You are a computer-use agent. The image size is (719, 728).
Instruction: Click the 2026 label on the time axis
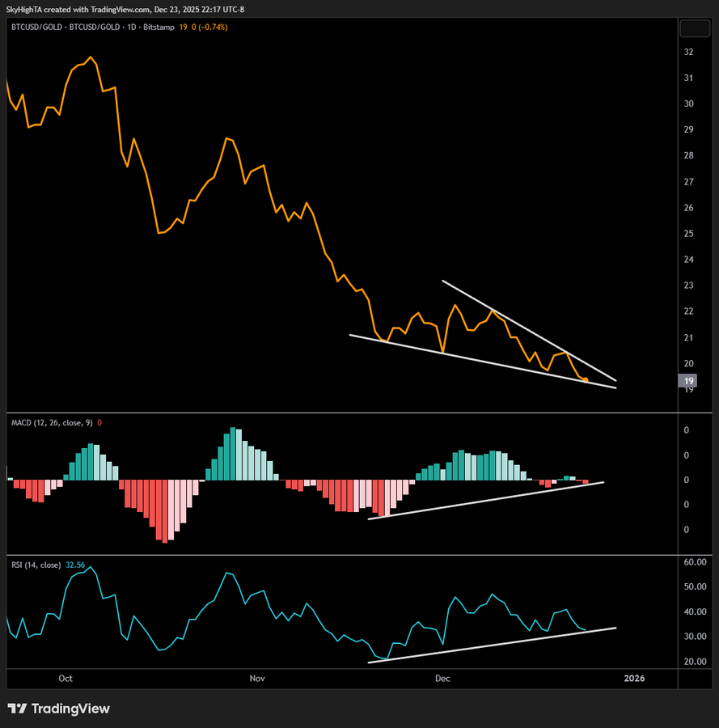(635, 679)
